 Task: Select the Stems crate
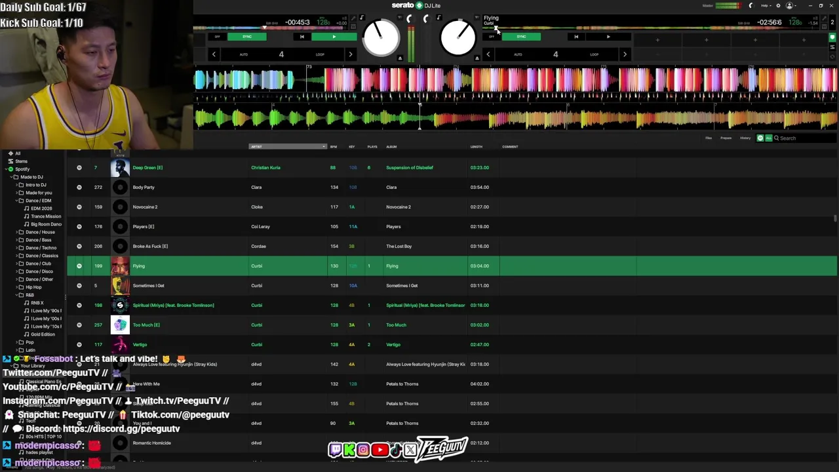click(22, 161)
